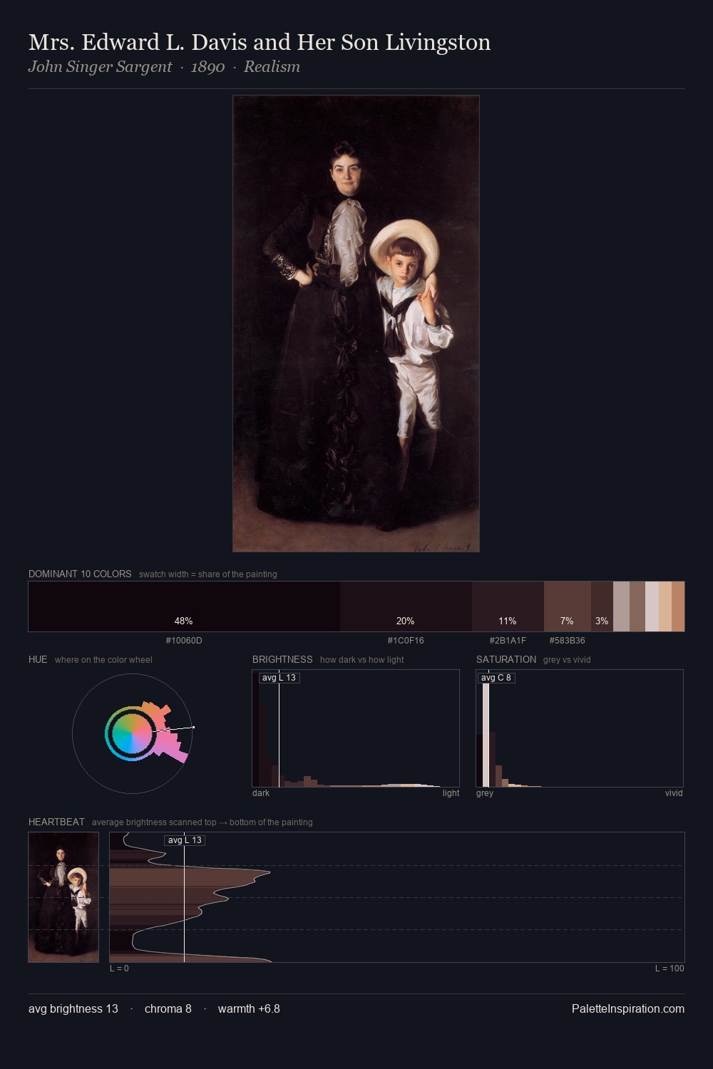713x1069 pixels.
Task: Click the painting title heading
Action: pyautogui.click(x=260, y=42)
